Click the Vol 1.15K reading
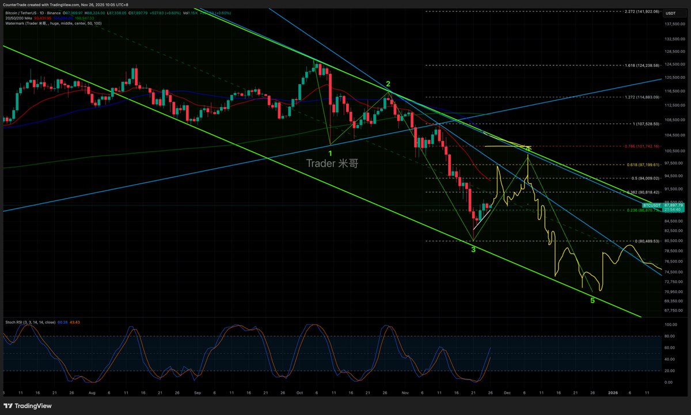The height and width of the screenshot is (415, 691). [x=190, y=13]
